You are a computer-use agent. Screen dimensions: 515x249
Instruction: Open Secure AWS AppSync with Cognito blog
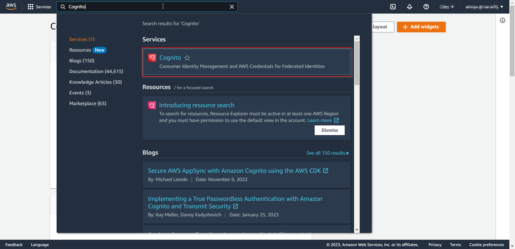point(234,171)
